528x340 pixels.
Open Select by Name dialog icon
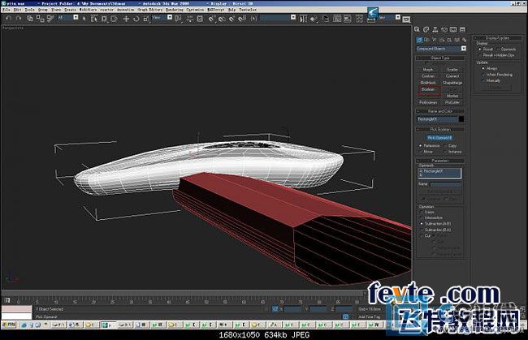[94, 19]
